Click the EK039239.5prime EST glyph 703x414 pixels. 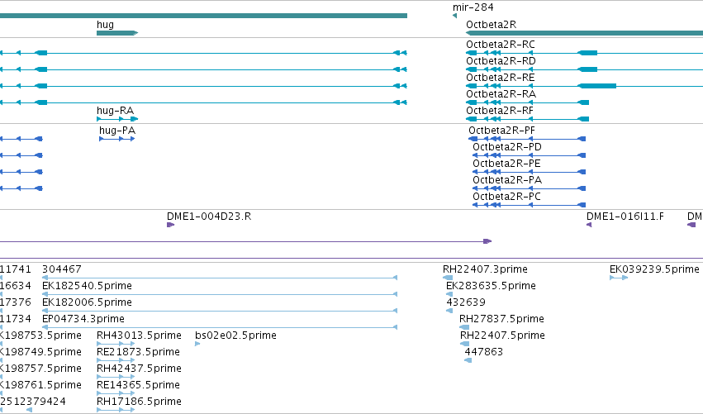(x=619, y=278)
